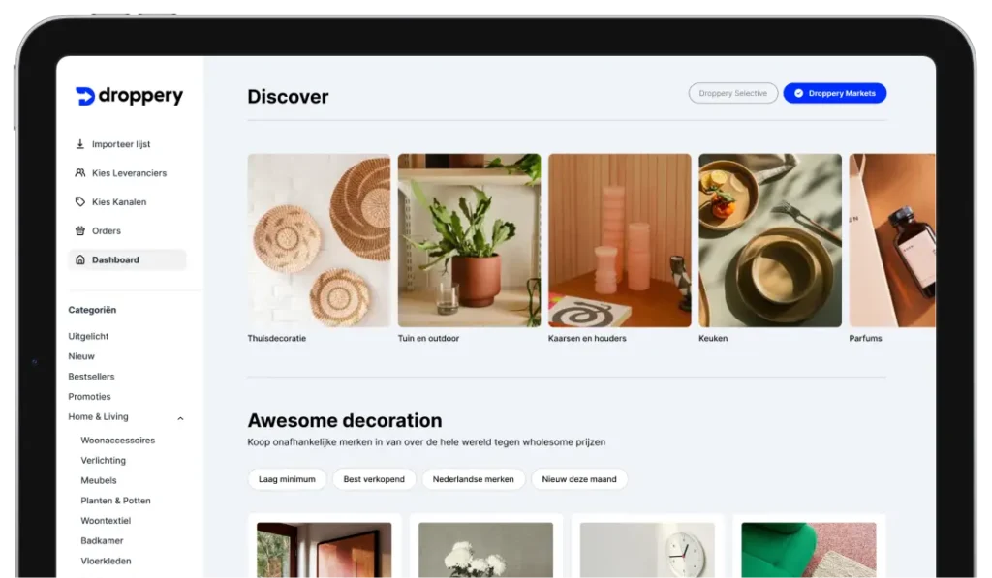Click the Dashboard home icon
Screen dimensions: 992x578
click(80, 259)
